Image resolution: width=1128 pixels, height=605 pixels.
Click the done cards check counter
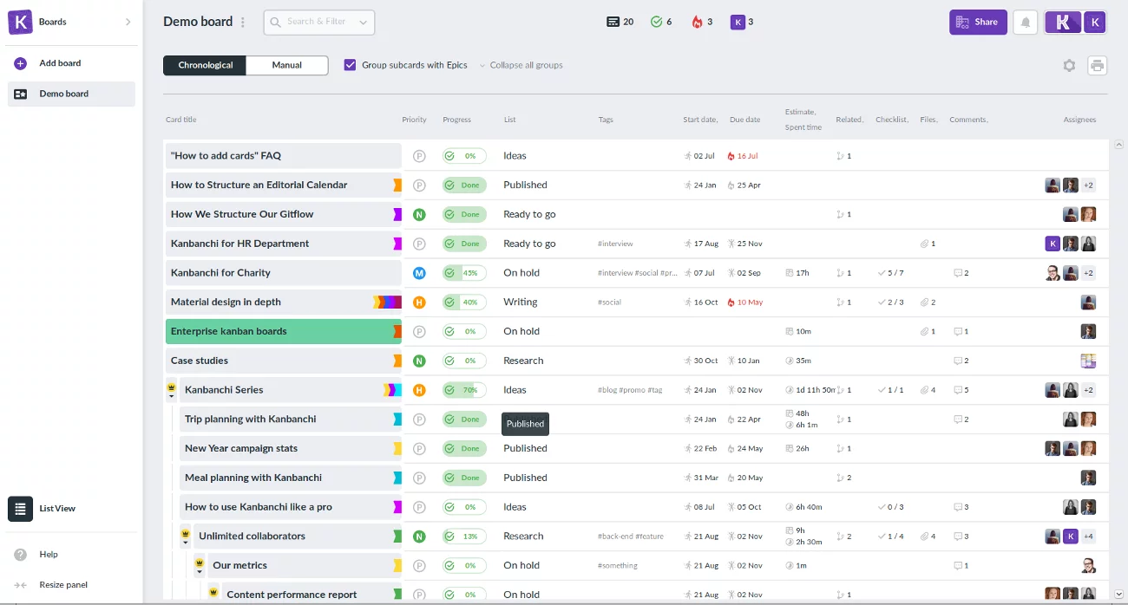click(x=656, y=22)
